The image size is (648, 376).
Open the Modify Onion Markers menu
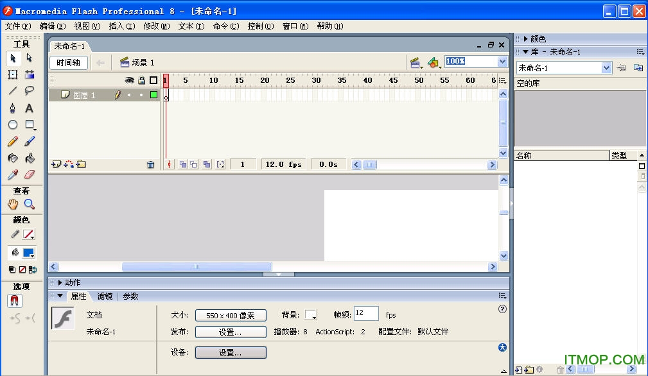point(220,165)
